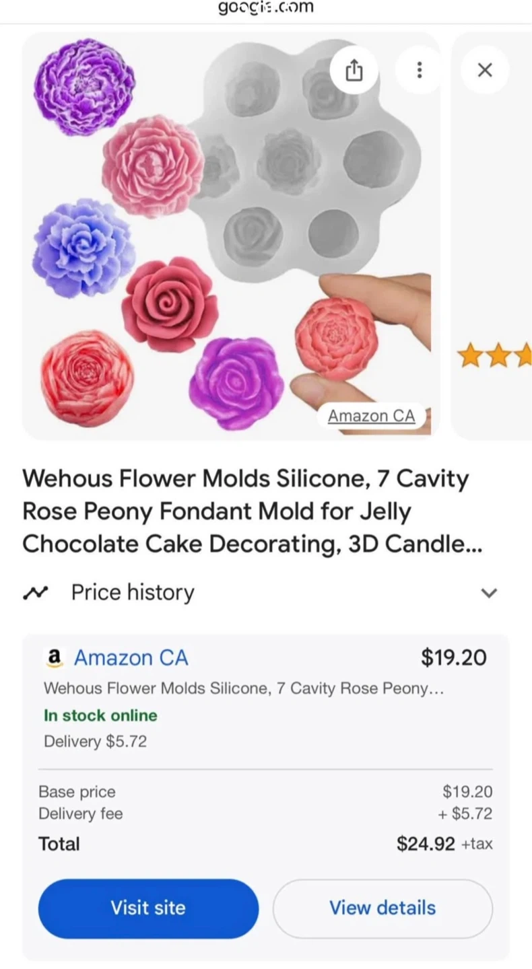Close the product preview panel
Image resolution: width=532 pixels, height=969 pixels.
(x=484, y=70)
